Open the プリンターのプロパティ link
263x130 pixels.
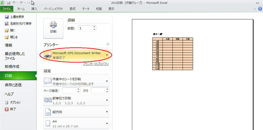tap(96, 64)
